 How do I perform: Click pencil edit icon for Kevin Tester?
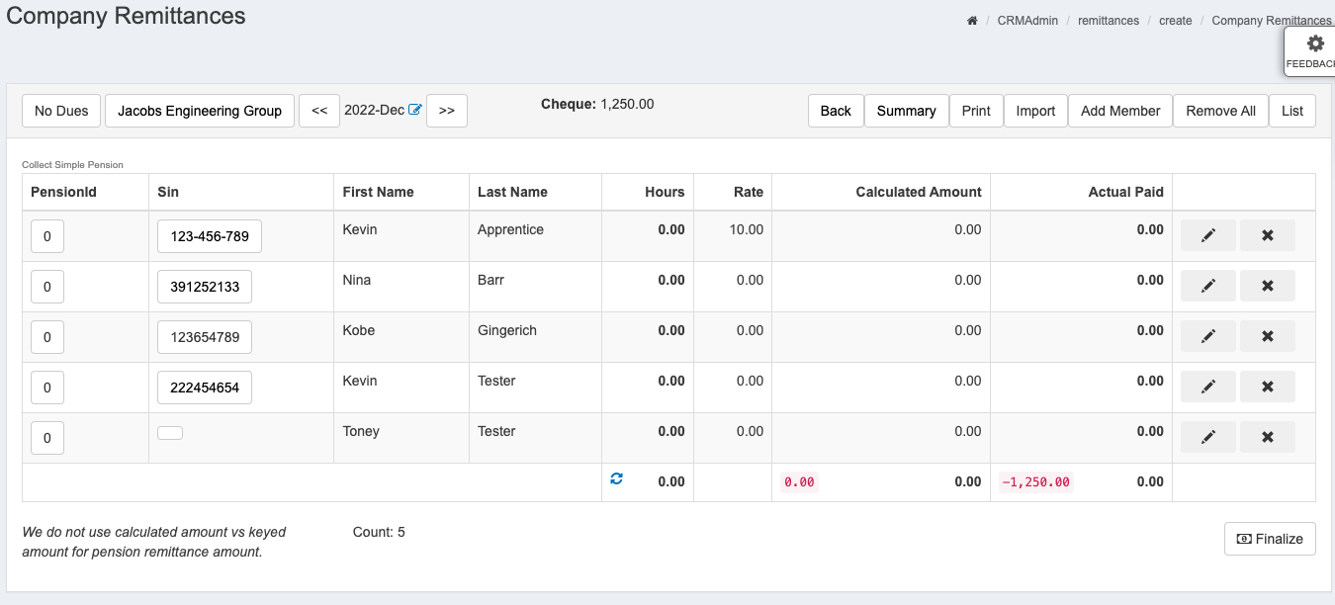1207,387
